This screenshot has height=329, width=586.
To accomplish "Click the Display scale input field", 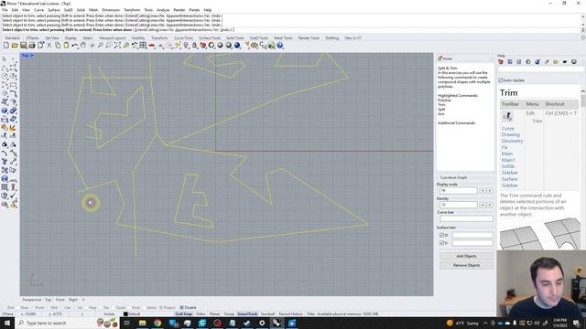I will [459, 191].
